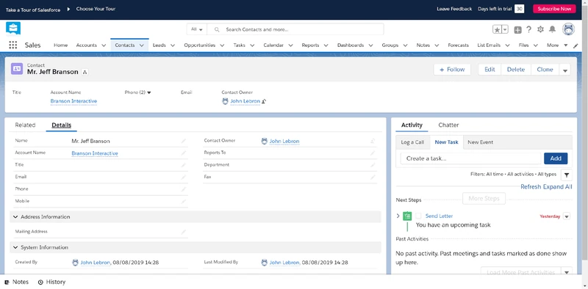
Task: Open the Leads tab dropdown chevron
Action: pos(173,45)
